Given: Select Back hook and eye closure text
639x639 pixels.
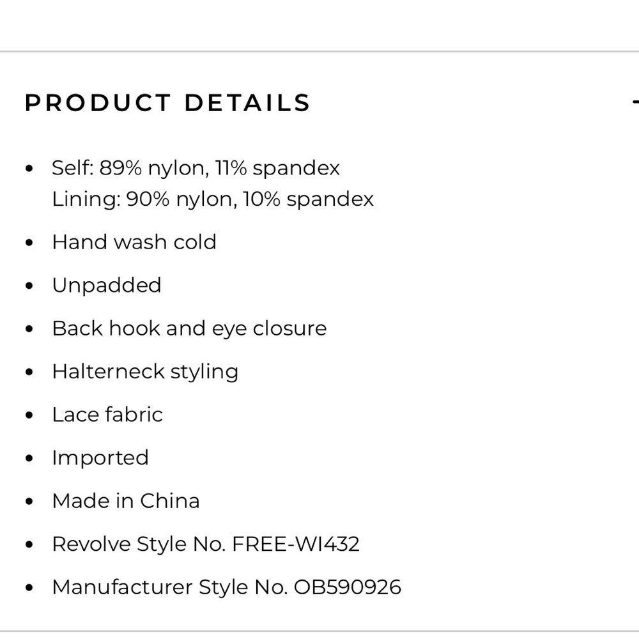Looking at the screenshot, I should pyautogui.click(x=190, y=328).
